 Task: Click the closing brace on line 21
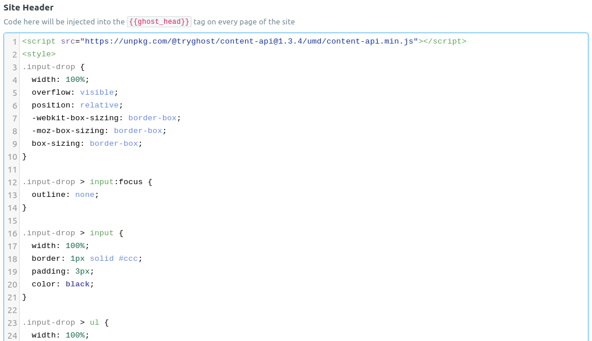24,297
